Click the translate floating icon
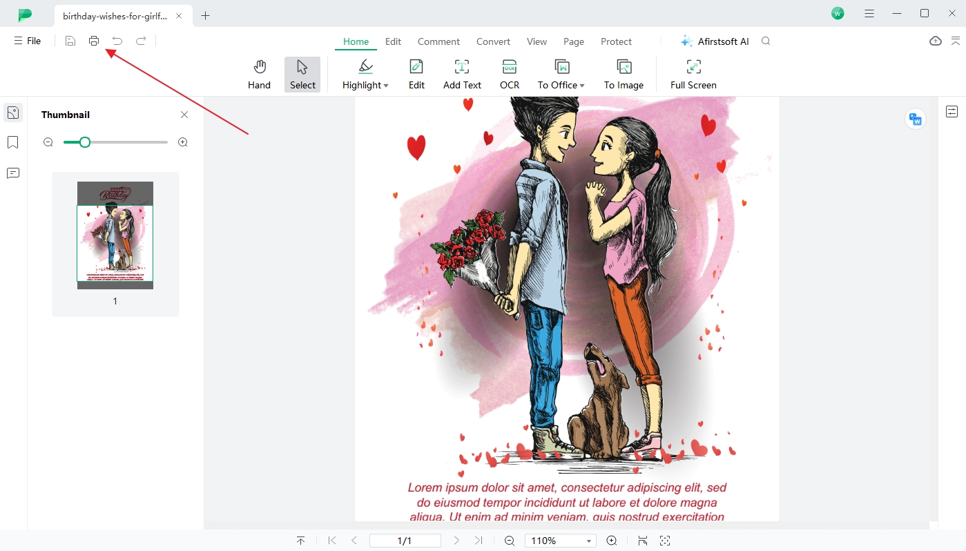This screenshot has height=551, width=966. (916, 119)
